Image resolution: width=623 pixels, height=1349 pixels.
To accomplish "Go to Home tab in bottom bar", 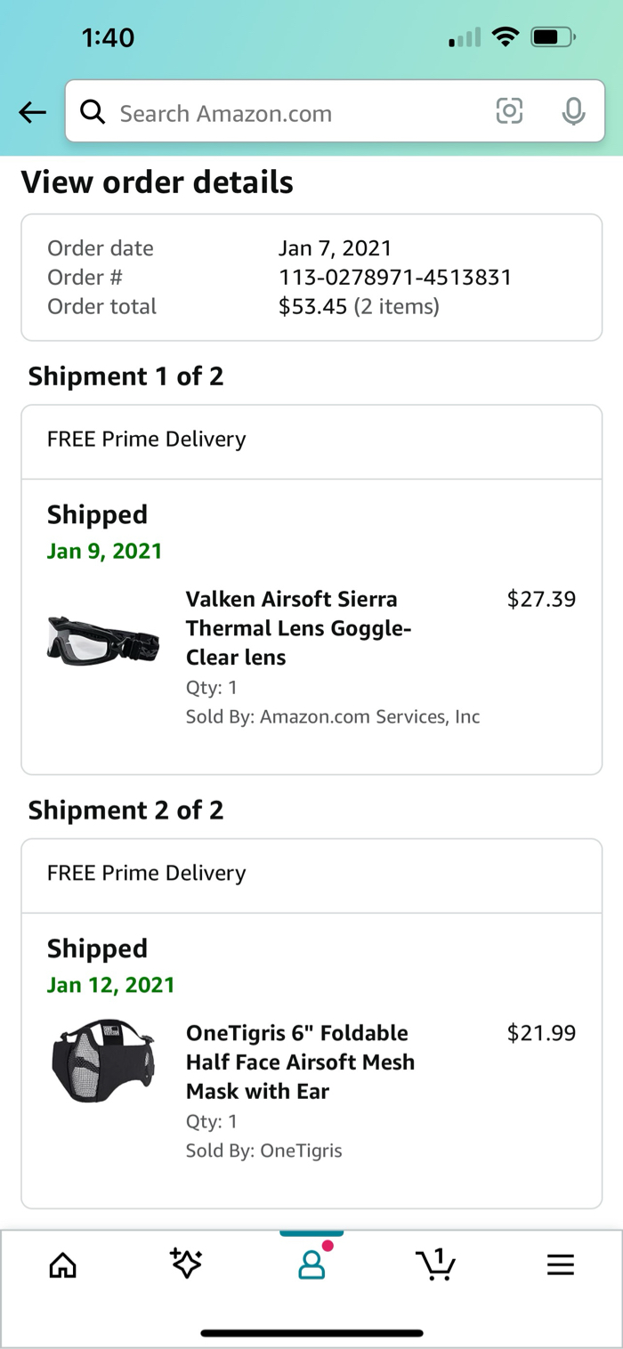I will [x=62, y=1264].
